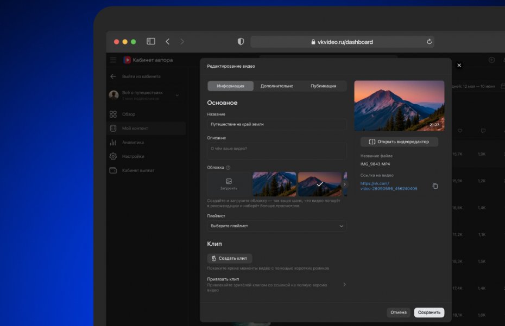Click the help icon next to Обложка
The width and height of the screenshot is (505, 326).
(x=228, y=168)
